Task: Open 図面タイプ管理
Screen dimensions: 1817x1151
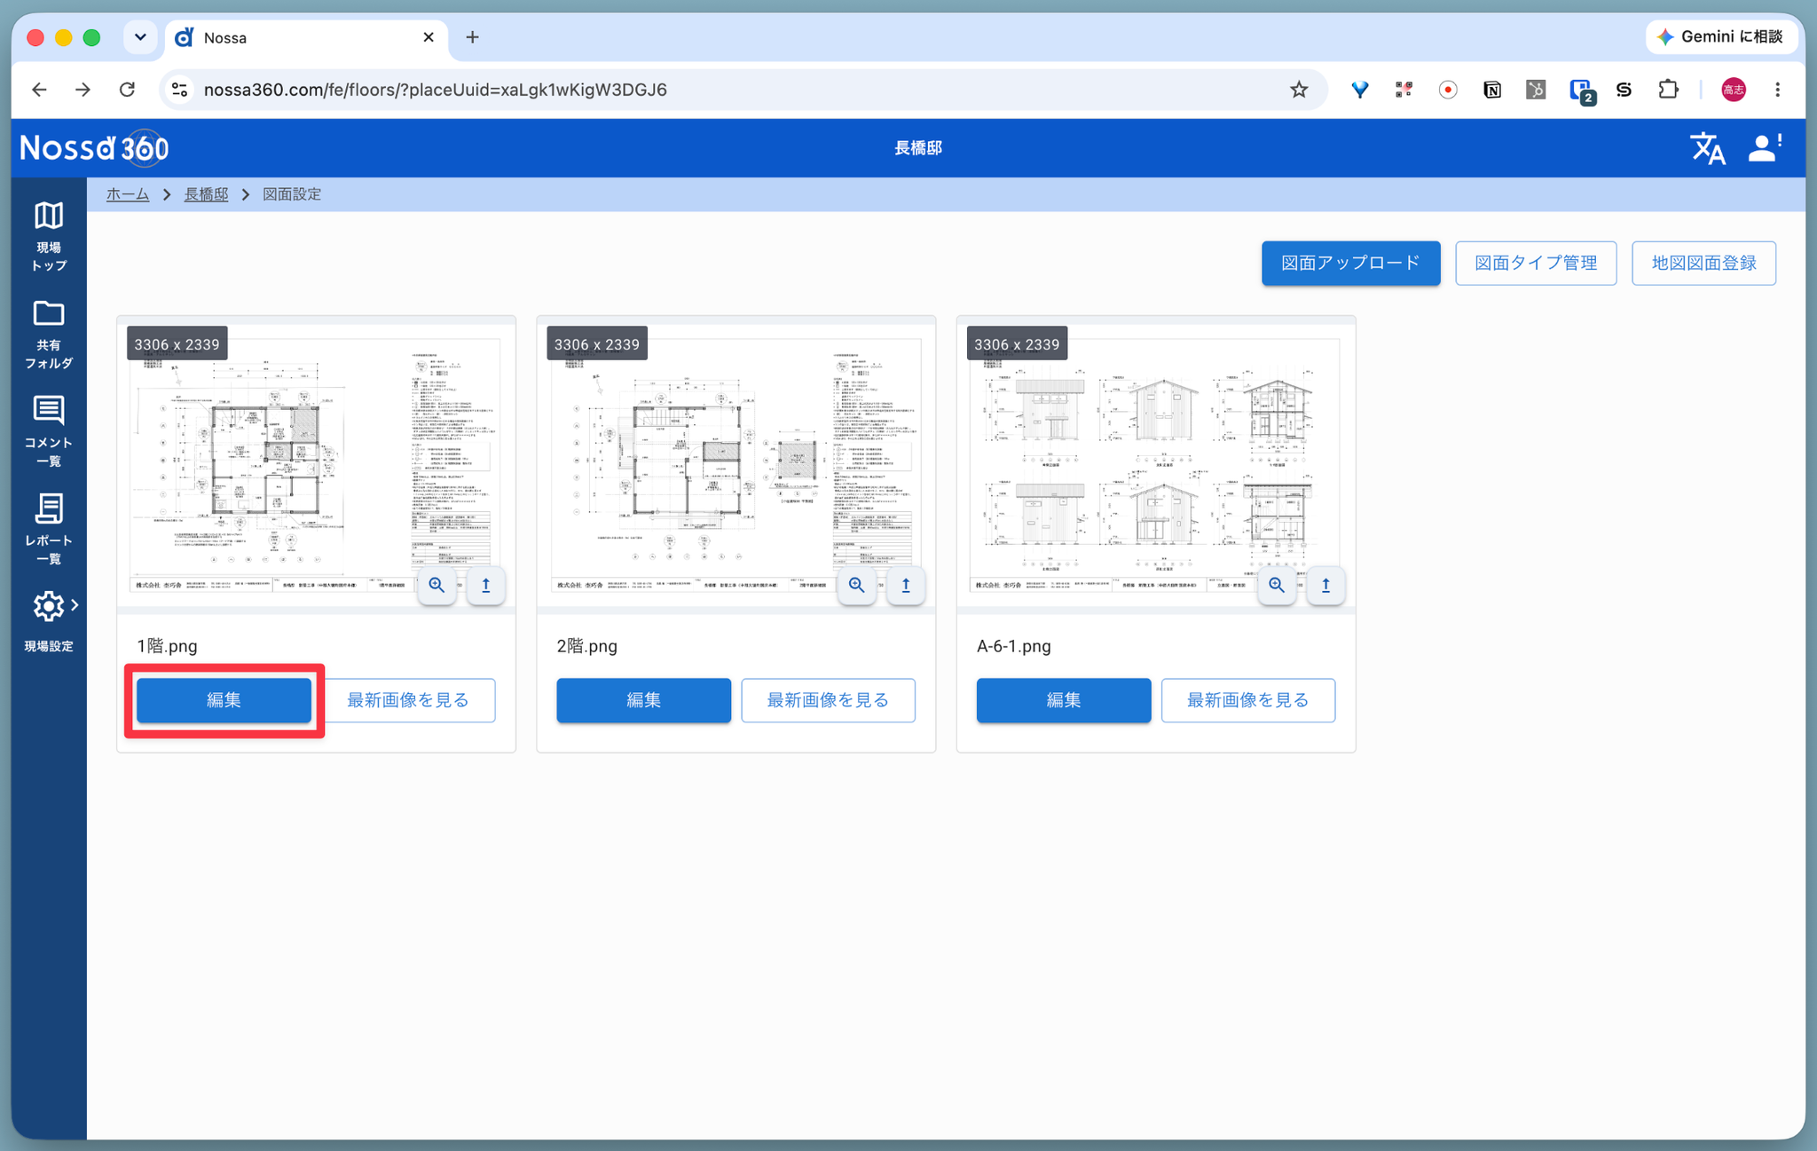Action: [x=1536, y=263]
